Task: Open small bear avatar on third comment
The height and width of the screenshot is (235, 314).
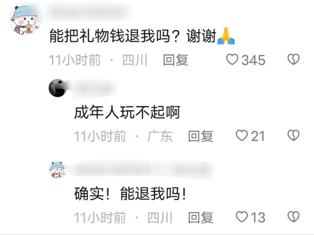Action: [x=58, y=169]
